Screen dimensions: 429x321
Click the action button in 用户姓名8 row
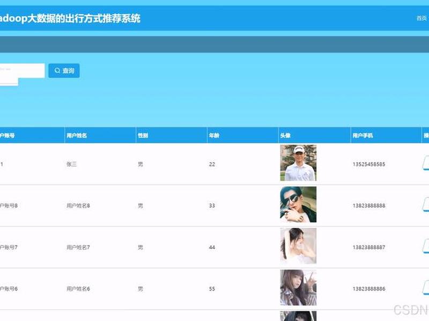pyautogui.click(x=426, y=205)
